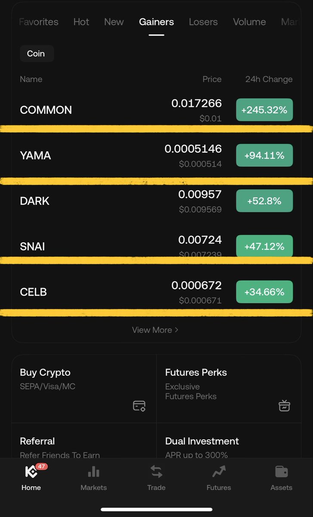Select the New tab
This screenshot has height=517, width=313.
(x=114, y=22)
